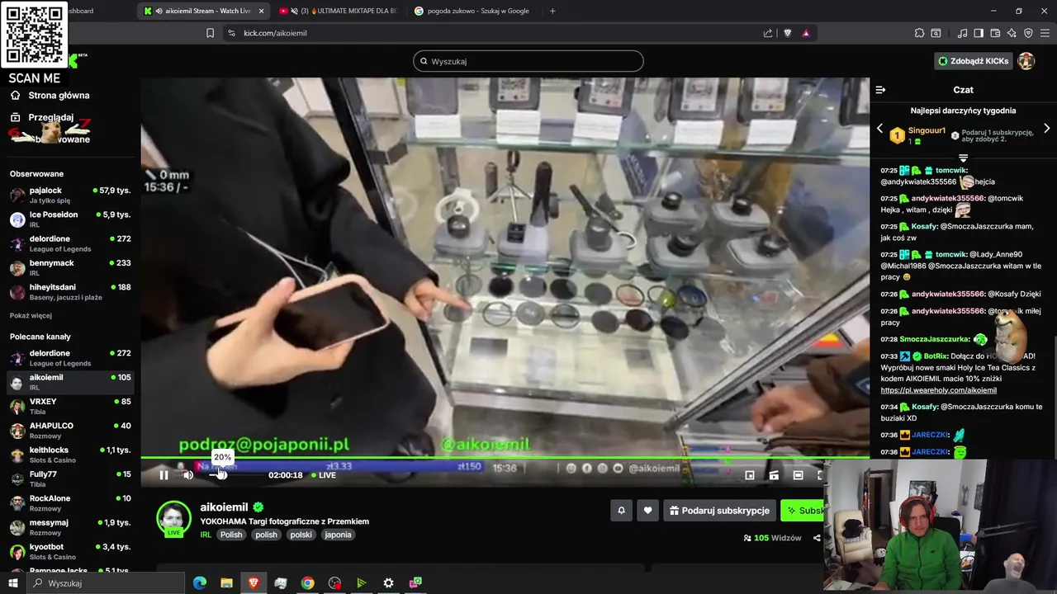This screenshot has width=1057, height=594.
Task: Open Windows Start menu
Action: [13, 583]
